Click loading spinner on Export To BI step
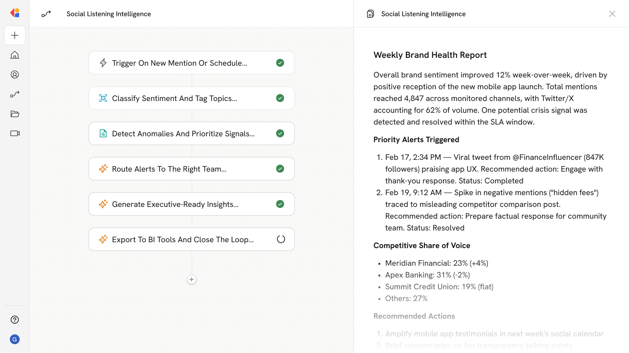The image size is (629, 353). tap(281, 239)
